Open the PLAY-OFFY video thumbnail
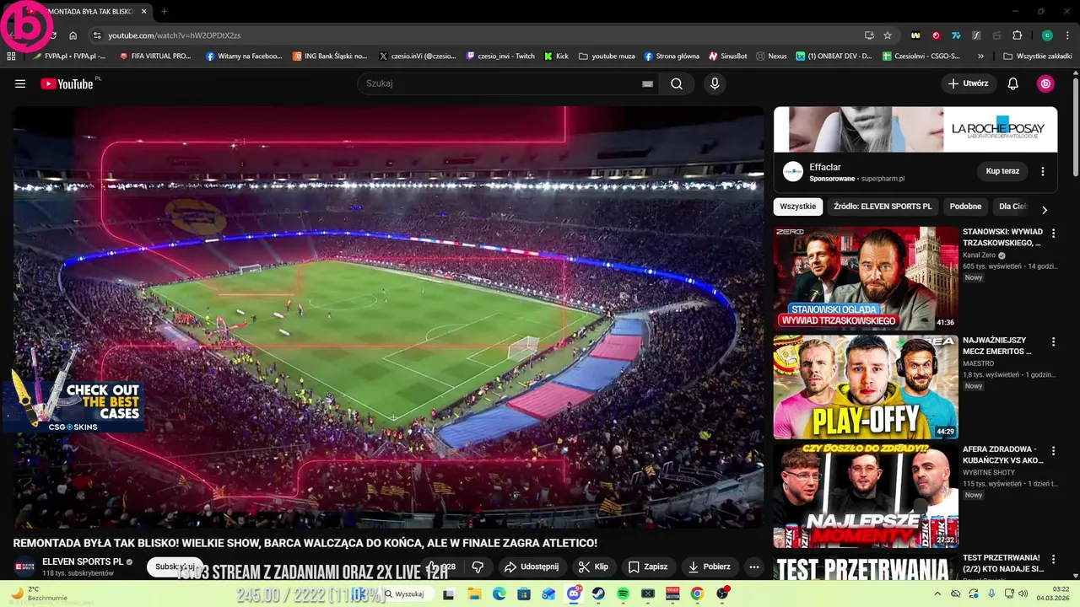 (866, 387)
